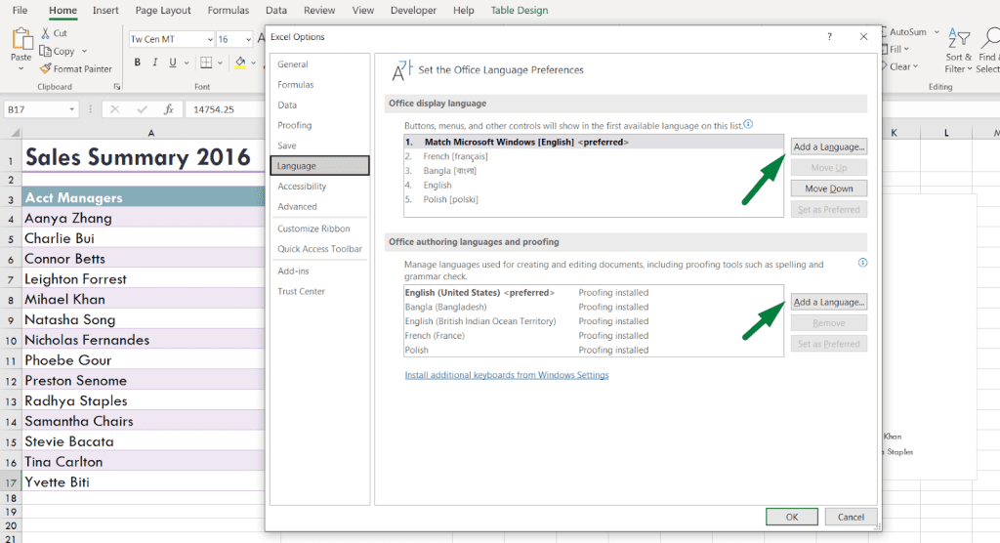Image resolution: width=1000 pixels, height=543 pixels.
Task: Click info icon beside display language description
Action: point(748,124)
